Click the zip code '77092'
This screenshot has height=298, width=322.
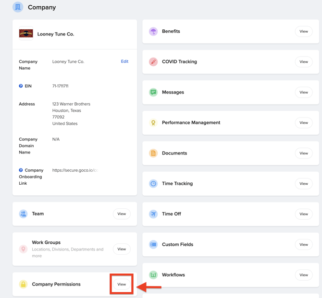tap(58, 117)
